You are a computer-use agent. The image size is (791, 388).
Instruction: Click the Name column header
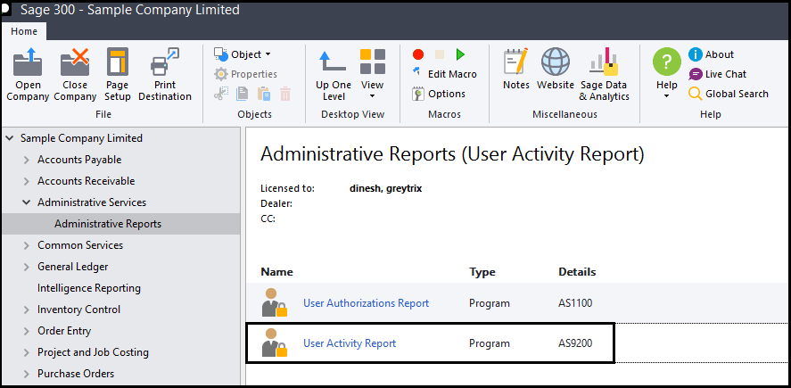[277, 272]
